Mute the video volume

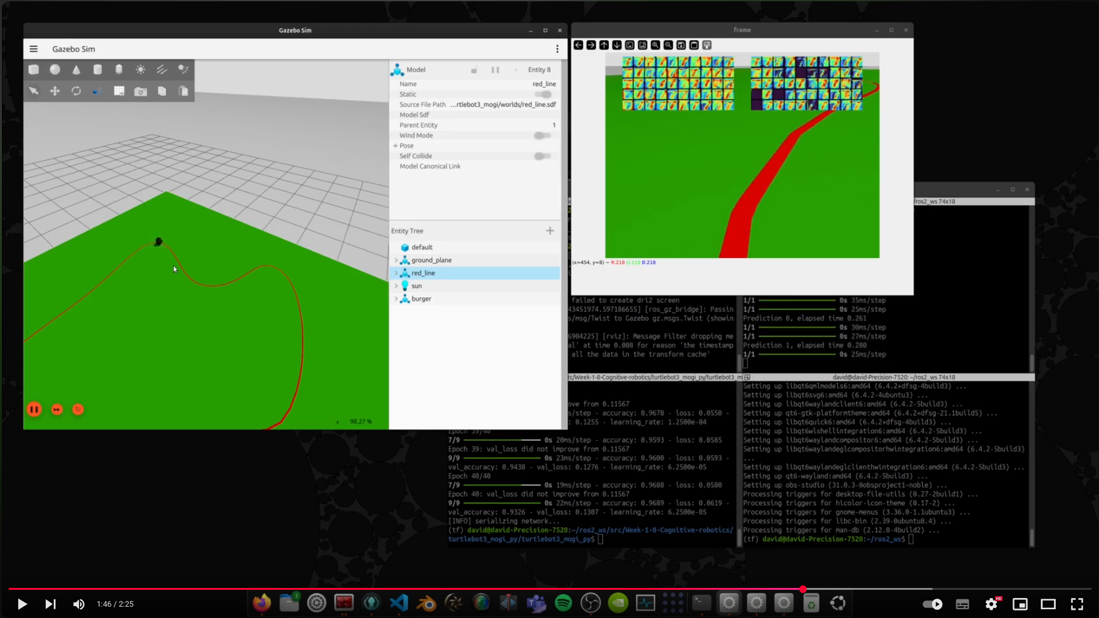(x=78, y=604)
